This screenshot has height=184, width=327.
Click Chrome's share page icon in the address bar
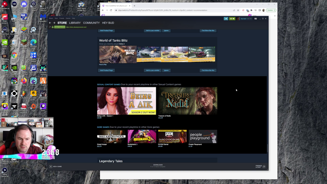click(234, 10)
